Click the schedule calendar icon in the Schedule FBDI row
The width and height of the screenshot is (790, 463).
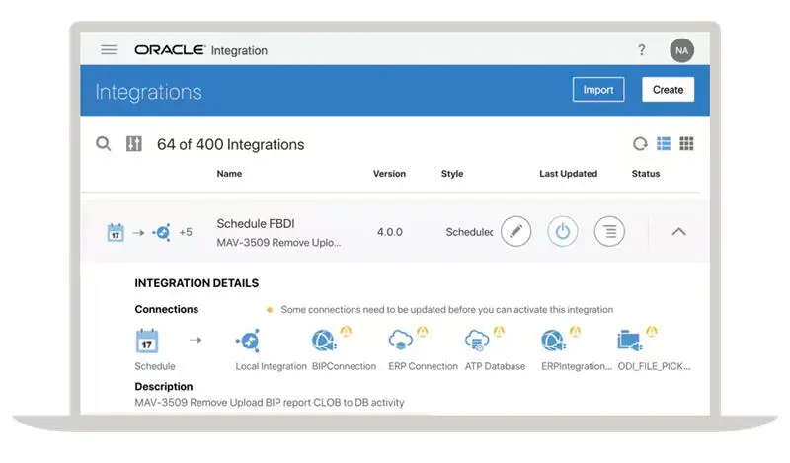click(116, 232)
